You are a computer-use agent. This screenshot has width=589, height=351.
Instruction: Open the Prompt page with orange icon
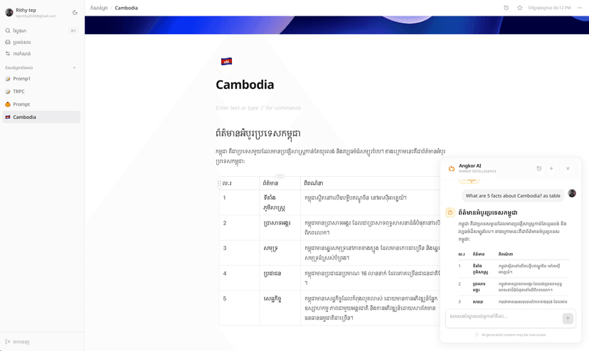(x=21, y=104)
